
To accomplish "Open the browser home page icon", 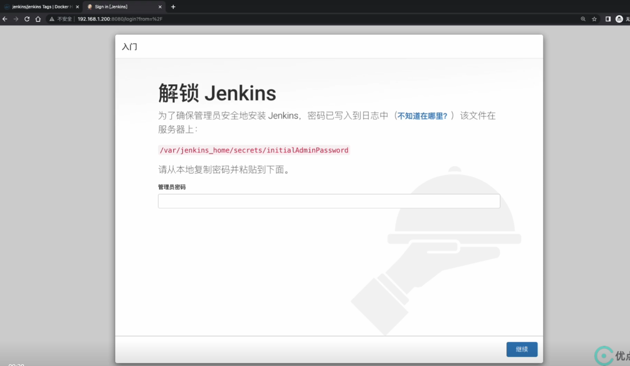I will coord(38,19).
